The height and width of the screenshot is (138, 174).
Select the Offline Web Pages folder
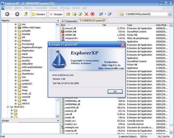click(x=31, y=28)
